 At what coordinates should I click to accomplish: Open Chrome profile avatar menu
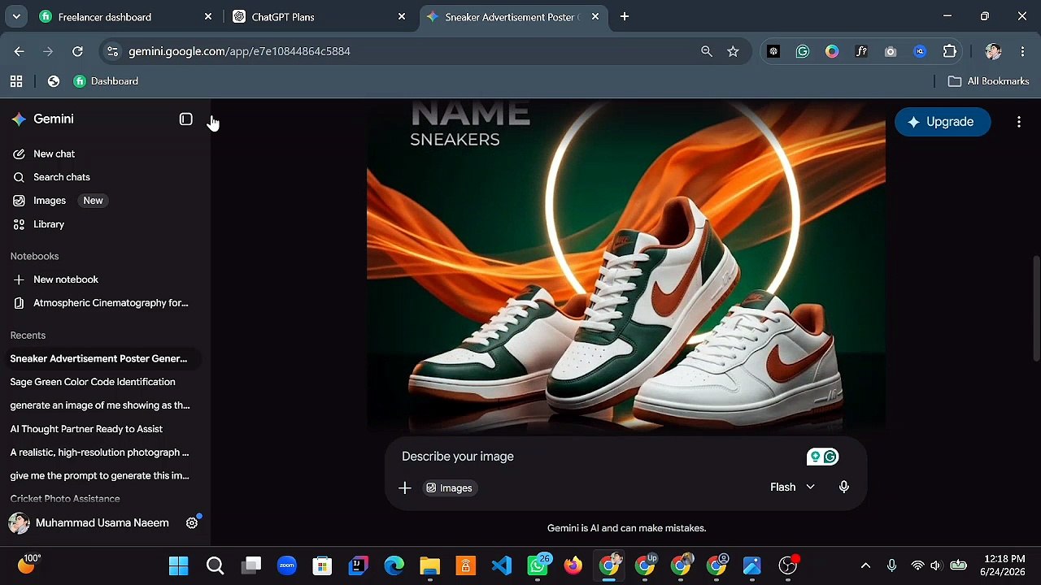click(993, 51)
